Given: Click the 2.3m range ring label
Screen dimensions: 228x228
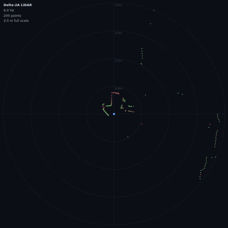Looking at the screenshot, I should coord(119,33).
